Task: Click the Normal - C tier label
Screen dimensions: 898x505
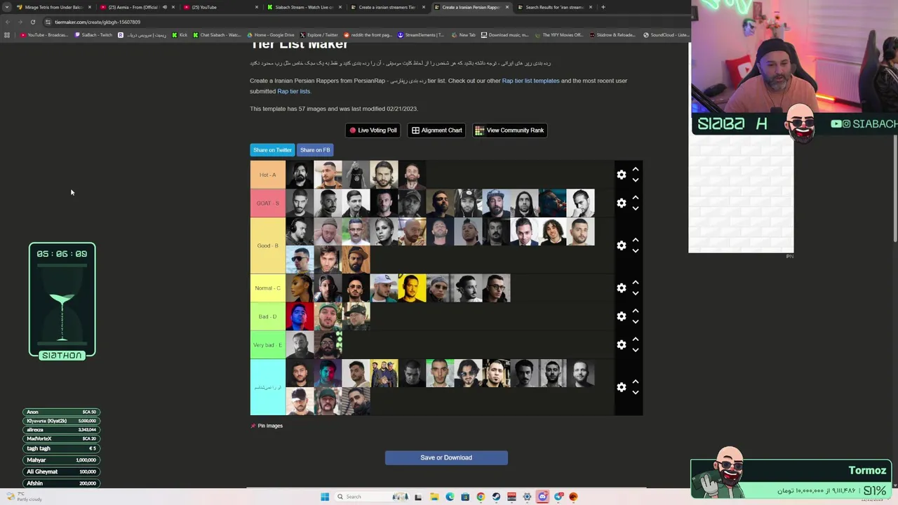Action: 268,288
